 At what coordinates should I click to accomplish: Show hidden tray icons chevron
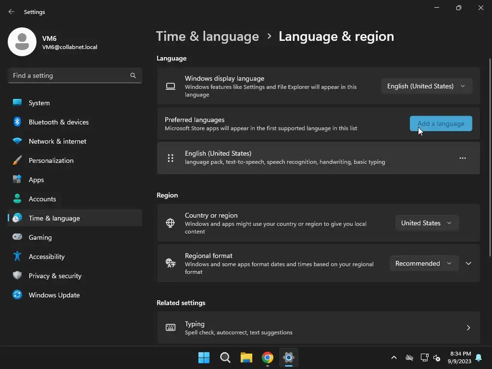point(394,357)
